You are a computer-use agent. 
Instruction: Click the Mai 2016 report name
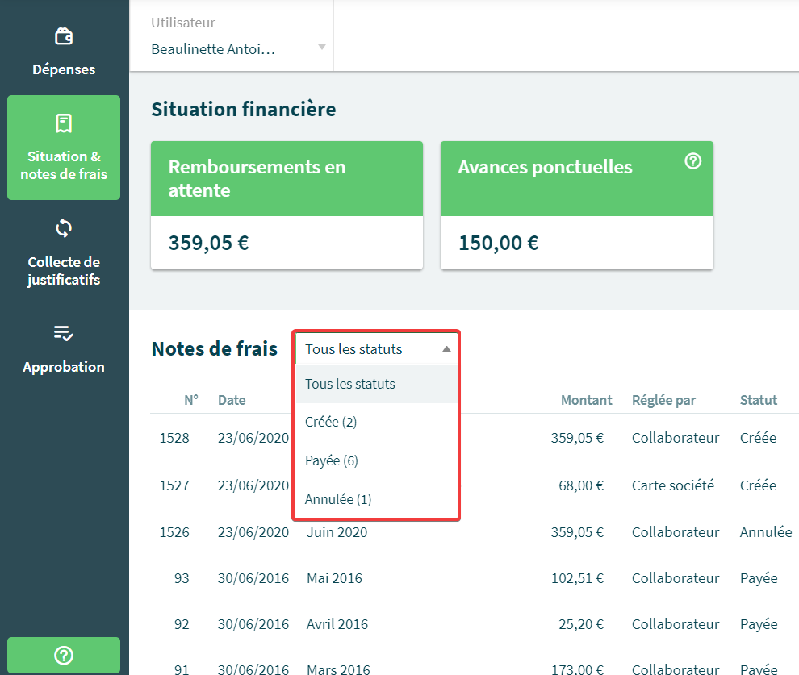tap(334, 578)
